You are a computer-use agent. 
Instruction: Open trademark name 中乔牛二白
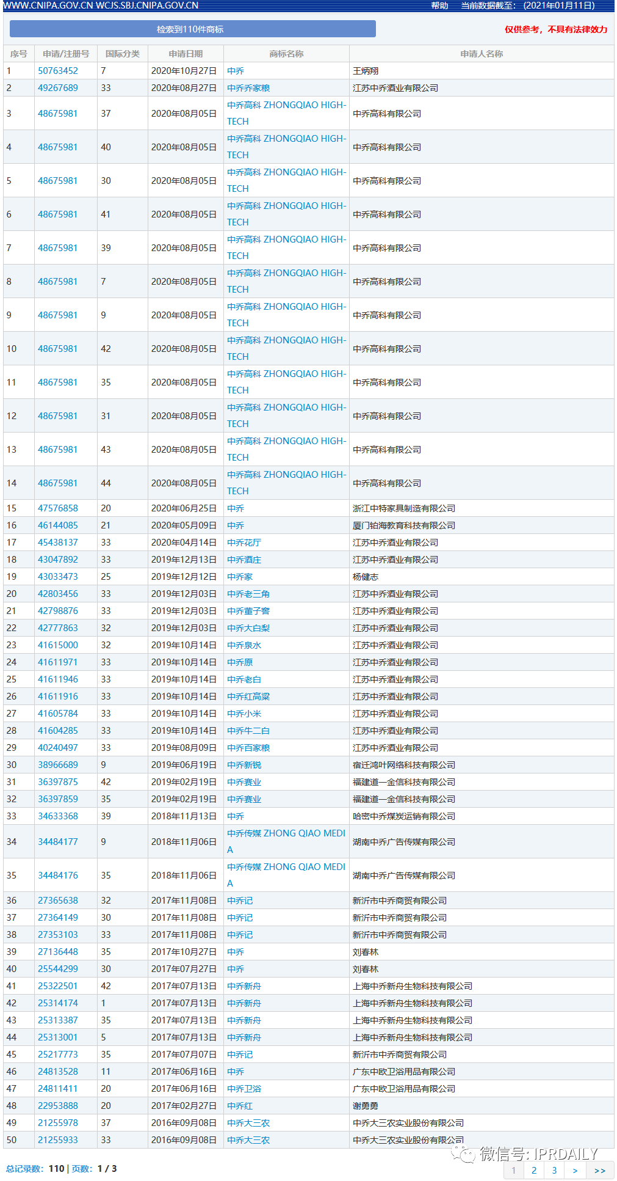(x=248, y=731)
